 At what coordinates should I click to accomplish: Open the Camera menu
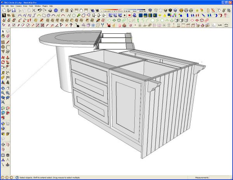click(x=19, y=6)
